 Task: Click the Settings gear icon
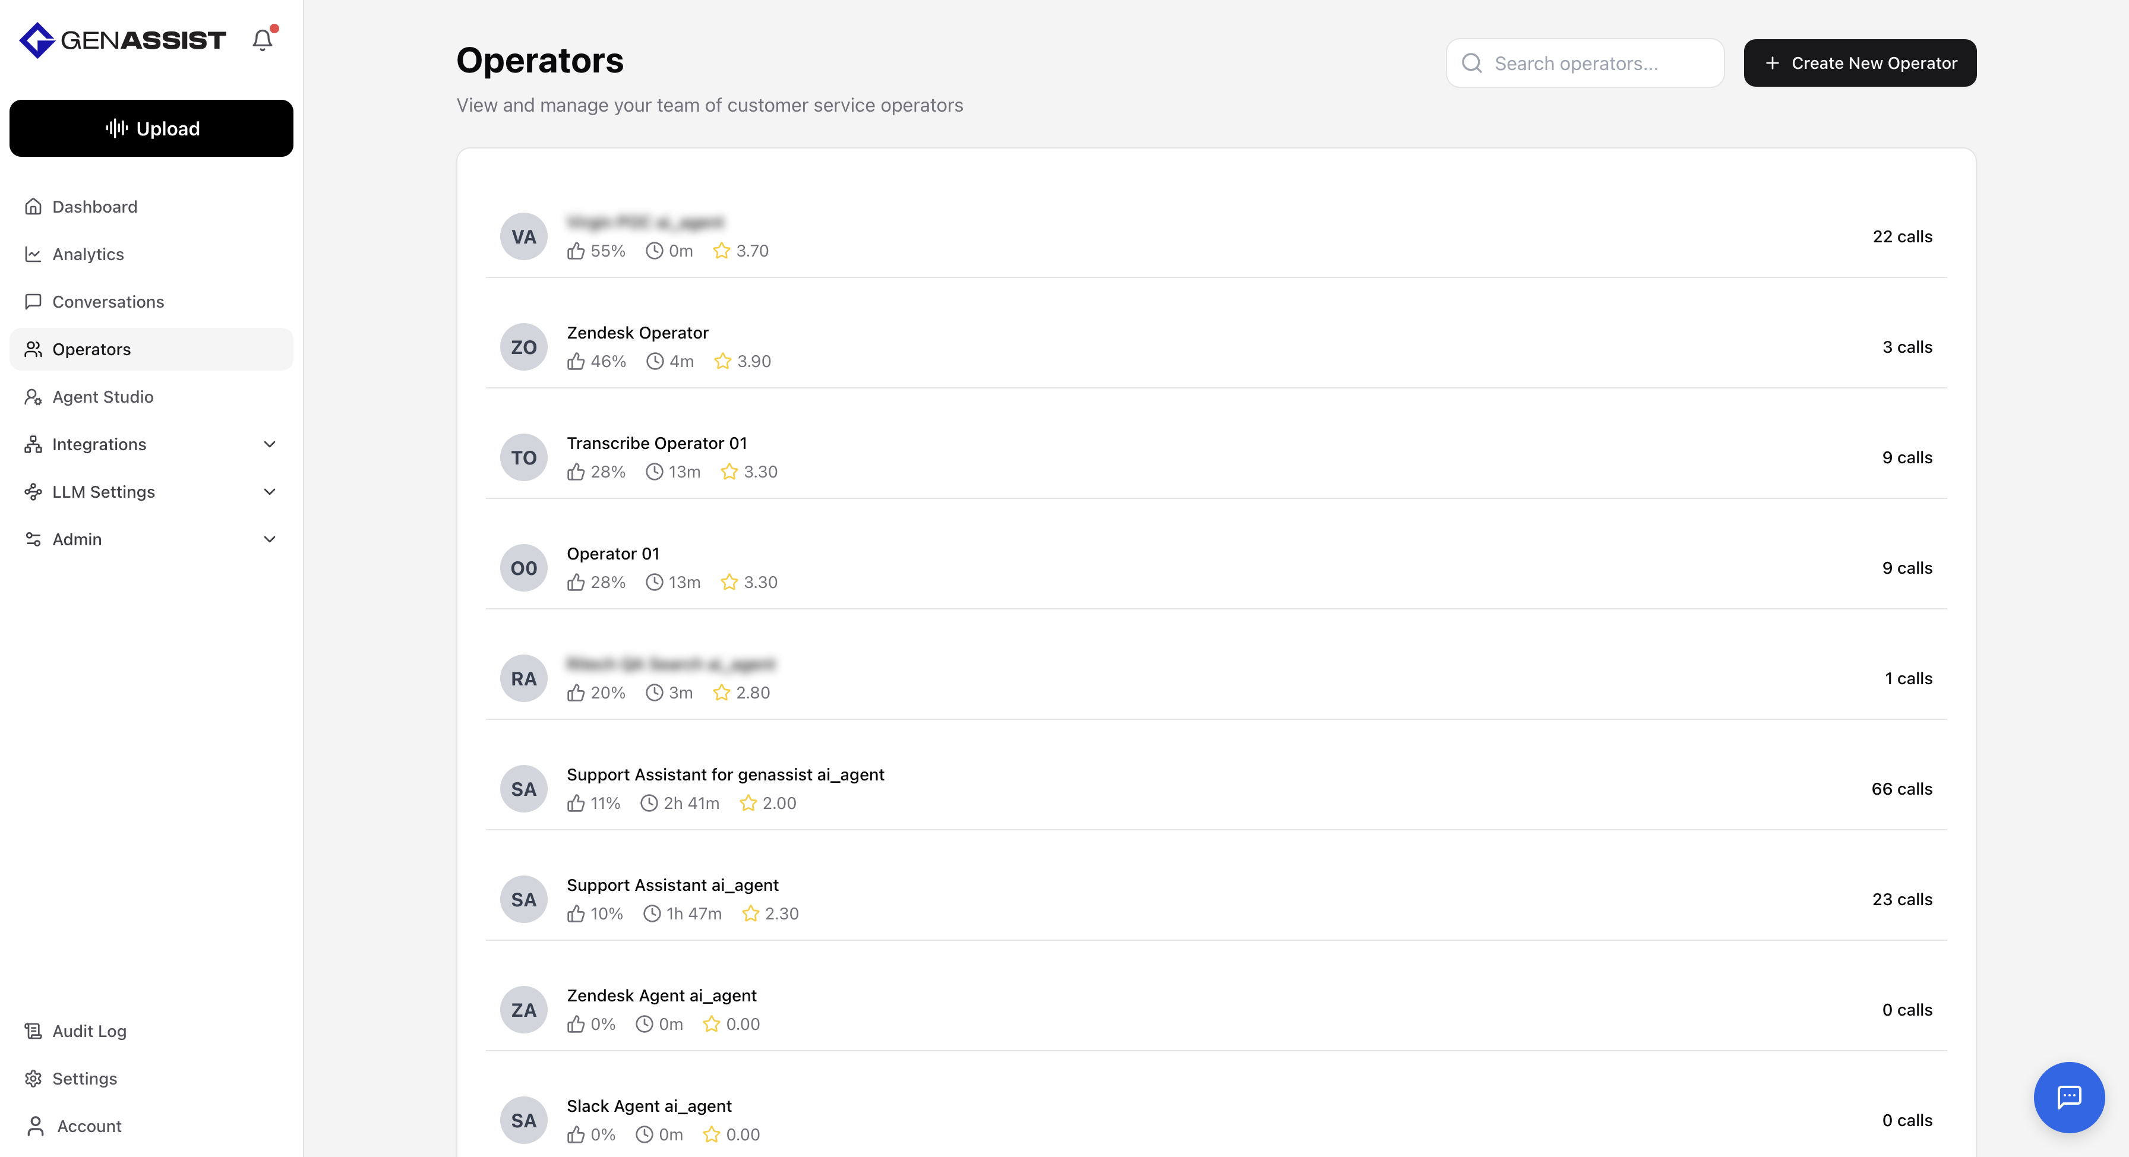(33, 1079)
